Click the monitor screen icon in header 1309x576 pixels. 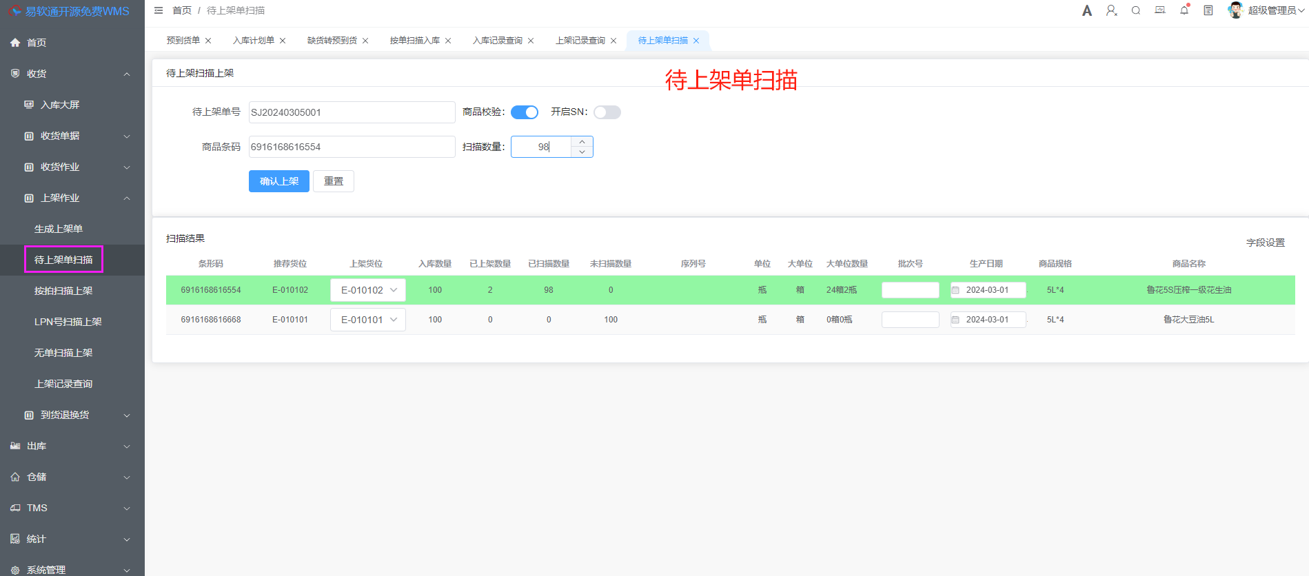[x=1160, y=10]
